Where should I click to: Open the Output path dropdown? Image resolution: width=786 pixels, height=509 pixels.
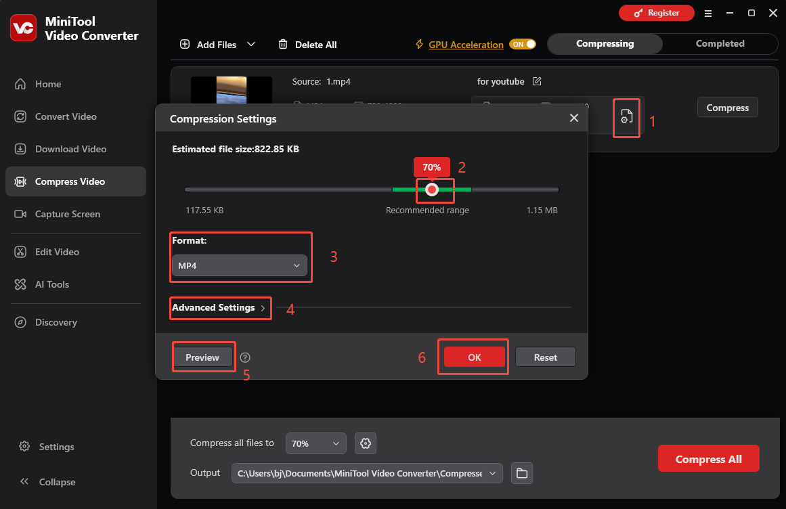tap(367, 473)
